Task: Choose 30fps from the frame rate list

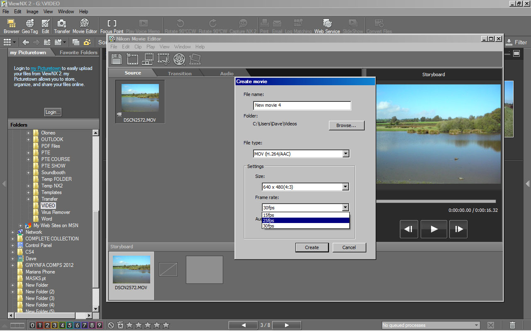Action: click(306, 226)
